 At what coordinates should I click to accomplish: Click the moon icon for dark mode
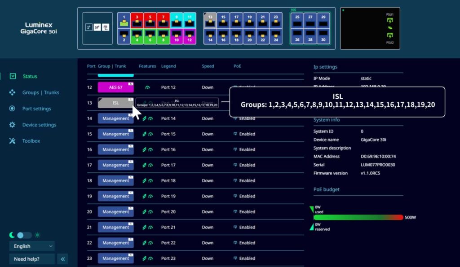pyautogui.click(x=12, y=235)
